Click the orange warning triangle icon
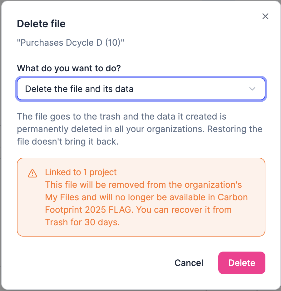Screen dimensions: 281x291 pos(32,173)
